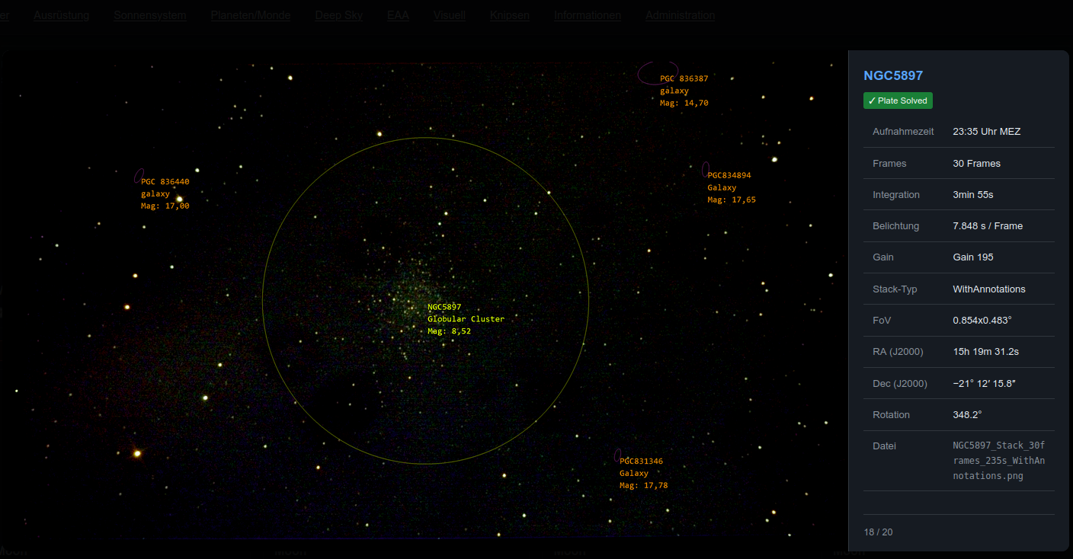Select the Frames value 30 Frames
This screenshot has width=1073, height=559.
(x=976, y=163)
